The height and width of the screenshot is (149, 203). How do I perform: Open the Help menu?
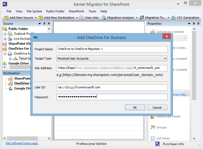(x=104, y=12)
